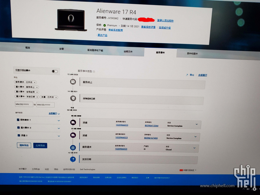Screen dimensions: 260x195
Task: Click the 服务终止 timeline icon
Action: [x=73, y=82]
